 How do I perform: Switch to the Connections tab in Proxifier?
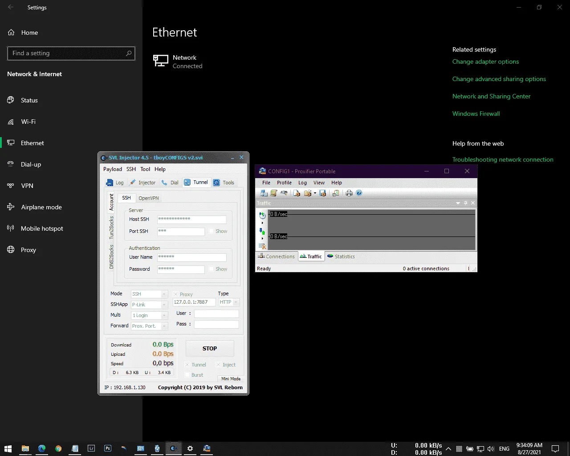click(x=277, y=256)
